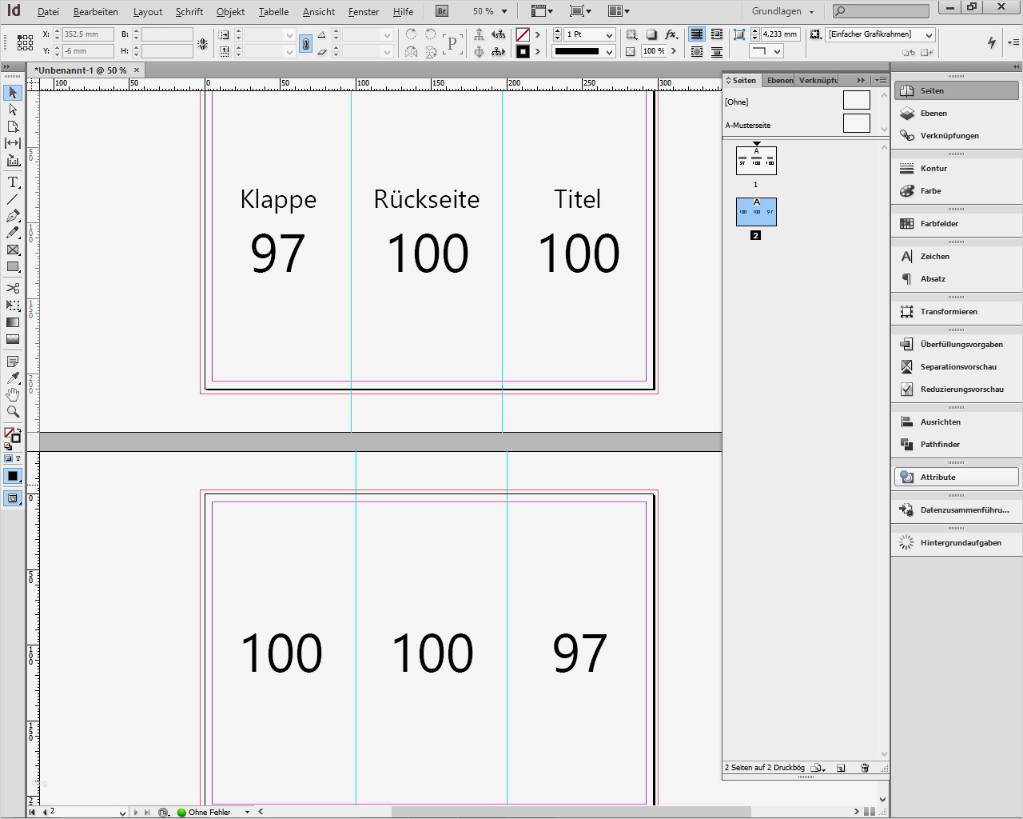Expand the Einfacher Grafikrahmen object style dropdown
Viewport: 1023px width, 819px height.
(x=929, y=35)
